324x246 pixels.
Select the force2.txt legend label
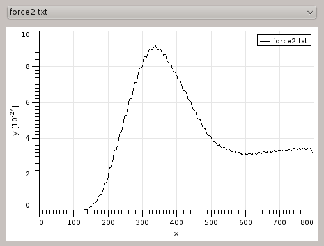click(x=290, y=41)
